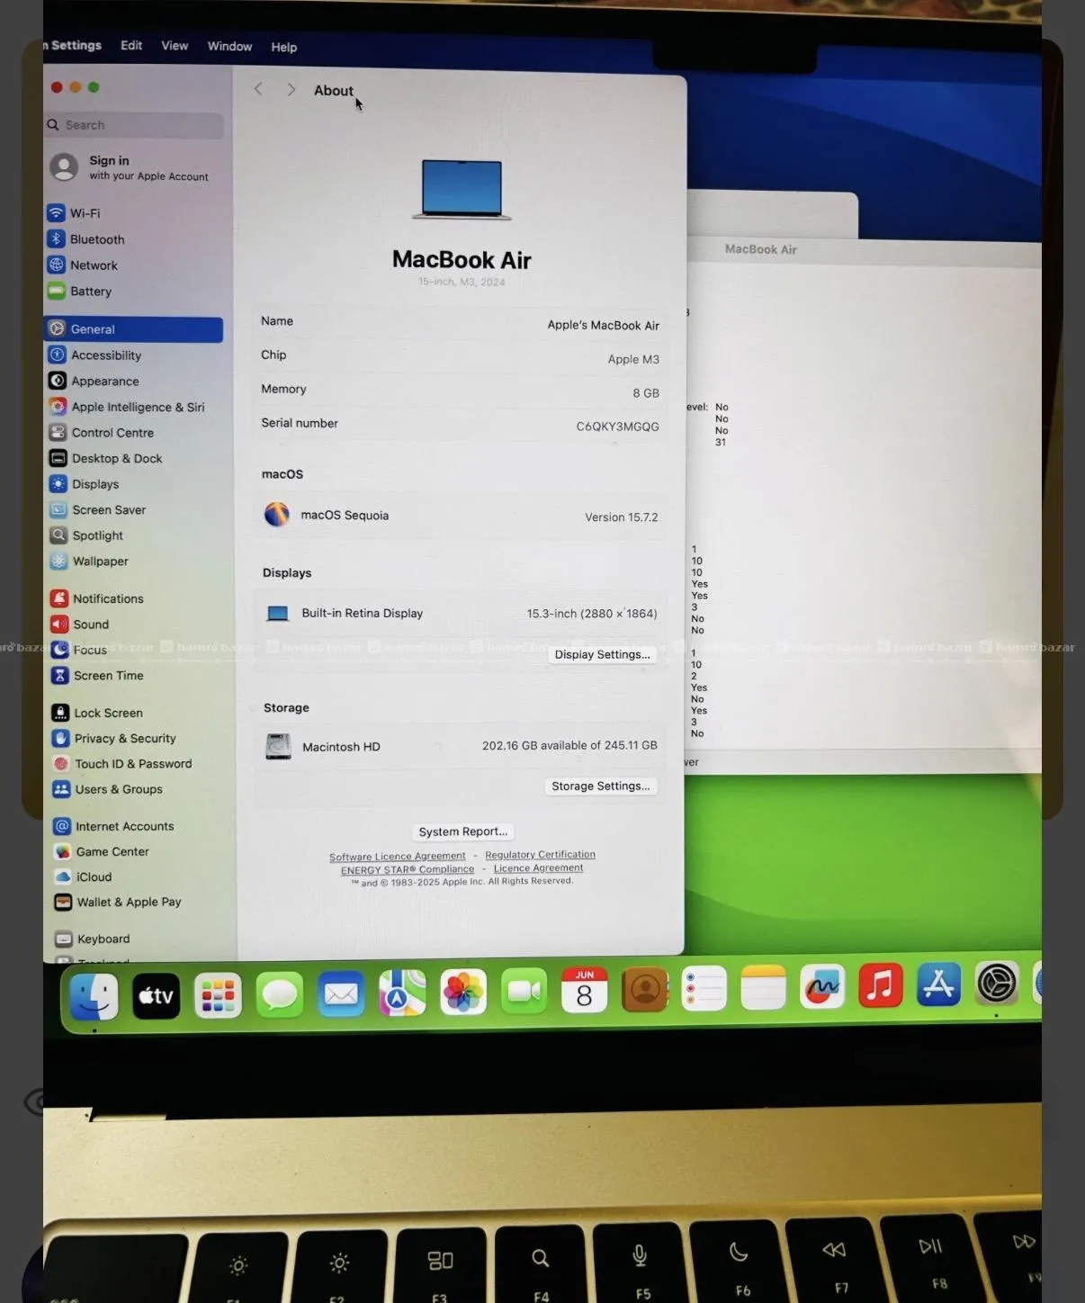Viewport: 1085px width, 1303px height.
Task: Open Wallpaper settings
Action: (x=89, y=562)
